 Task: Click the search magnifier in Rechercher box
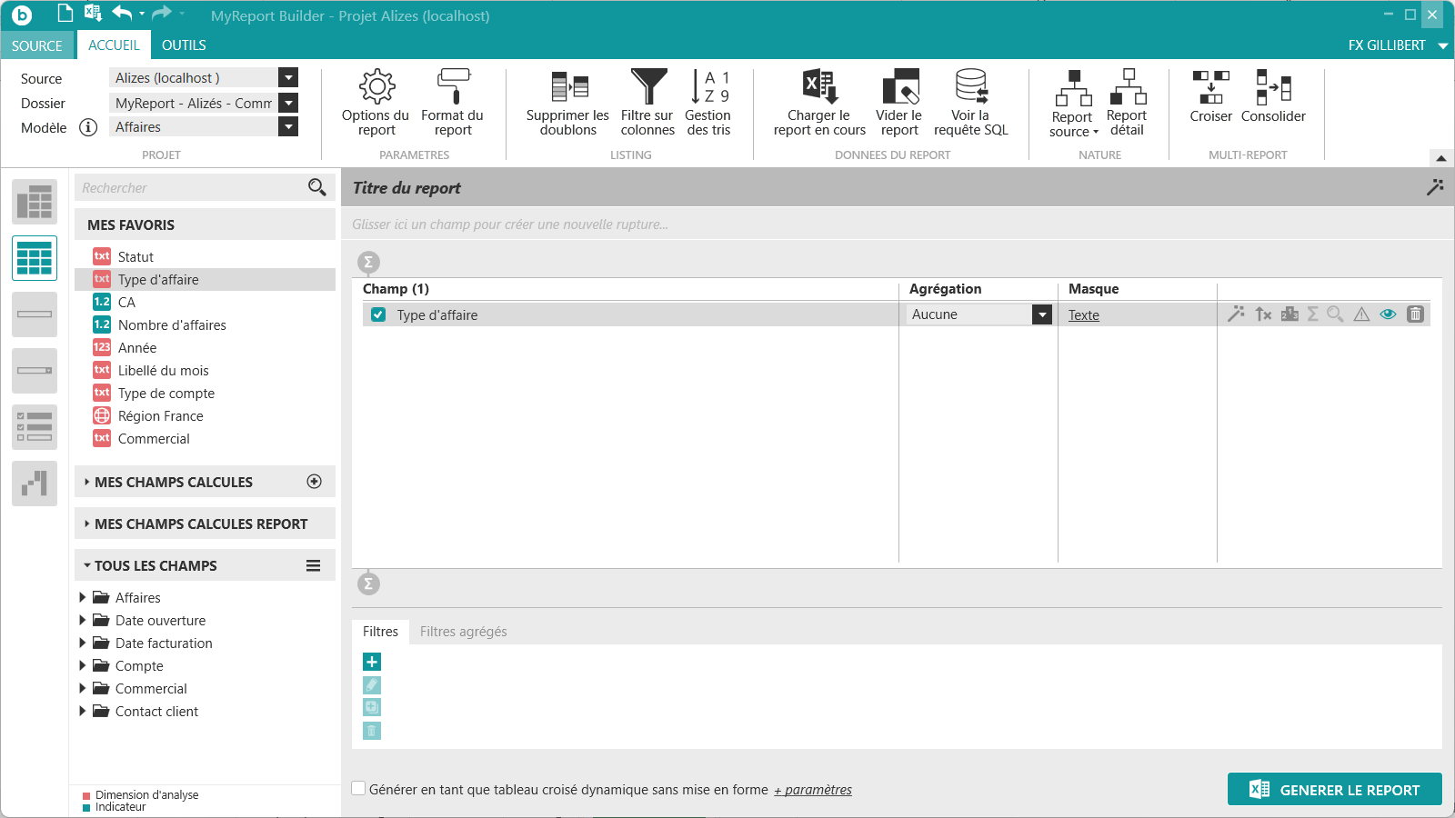point(316,187)
